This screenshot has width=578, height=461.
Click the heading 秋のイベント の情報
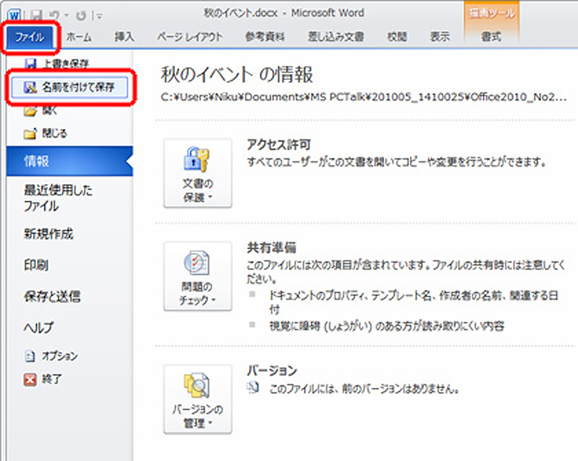click(237, 75)
